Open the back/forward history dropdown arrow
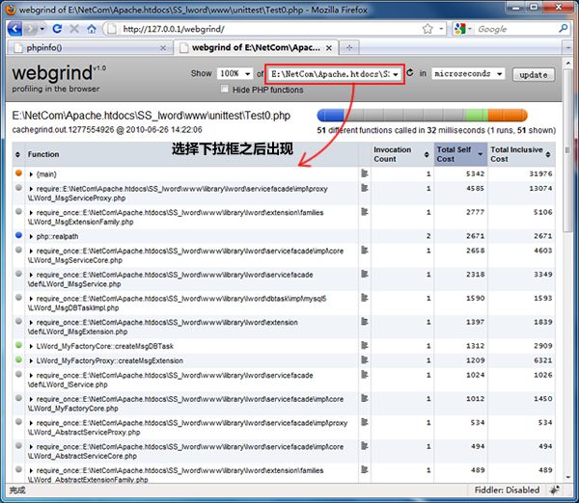 click(42, 28)
